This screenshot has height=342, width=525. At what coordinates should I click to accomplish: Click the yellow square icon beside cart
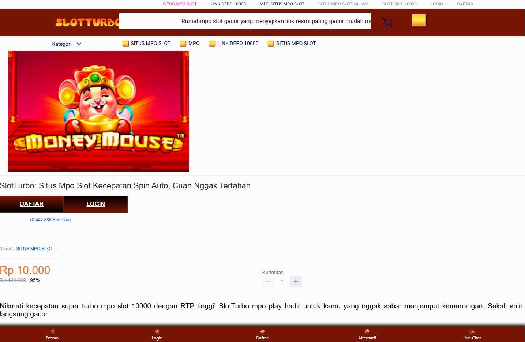419,20
